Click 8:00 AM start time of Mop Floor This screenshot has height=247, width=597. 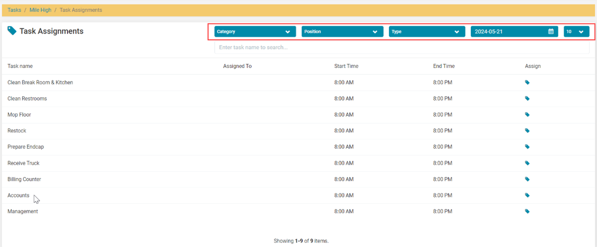click(x=344, y=114)
